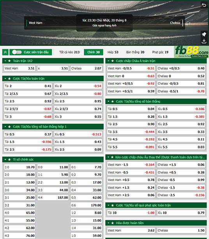Click the back arrow icon at top right
The width and height of the screenshot is (209, 239).
pos(204,5)
